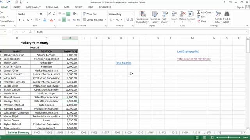The height and width of the screenshot is (140, 250).
Task: Select column D header
Action: (x=70, y=38)
